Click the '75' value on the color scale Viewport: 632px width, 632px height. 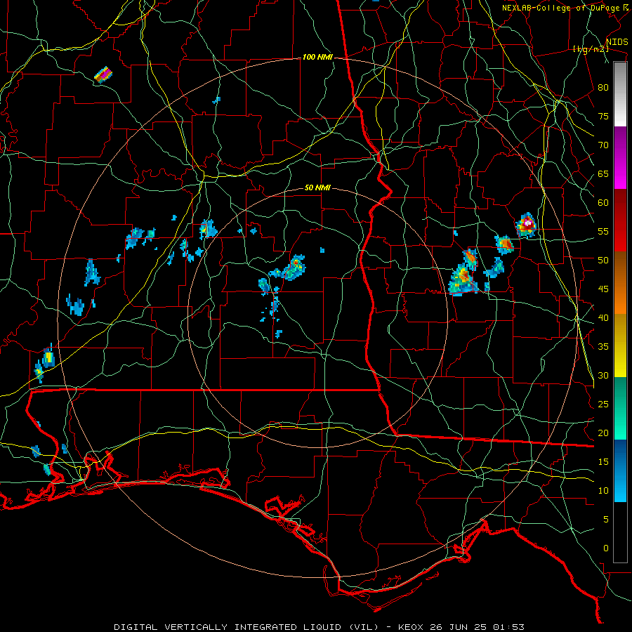[603, 117]
